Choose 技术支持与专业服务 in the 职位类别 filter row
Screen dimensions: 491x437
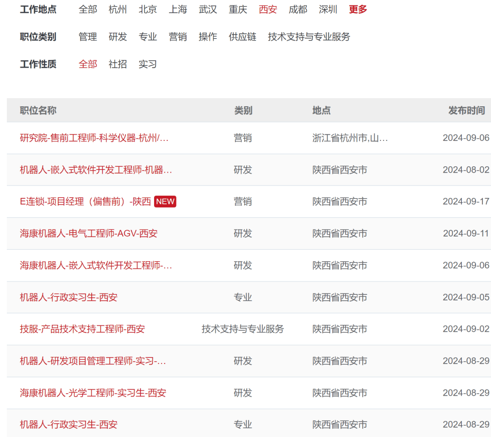[x=309, y=37]
